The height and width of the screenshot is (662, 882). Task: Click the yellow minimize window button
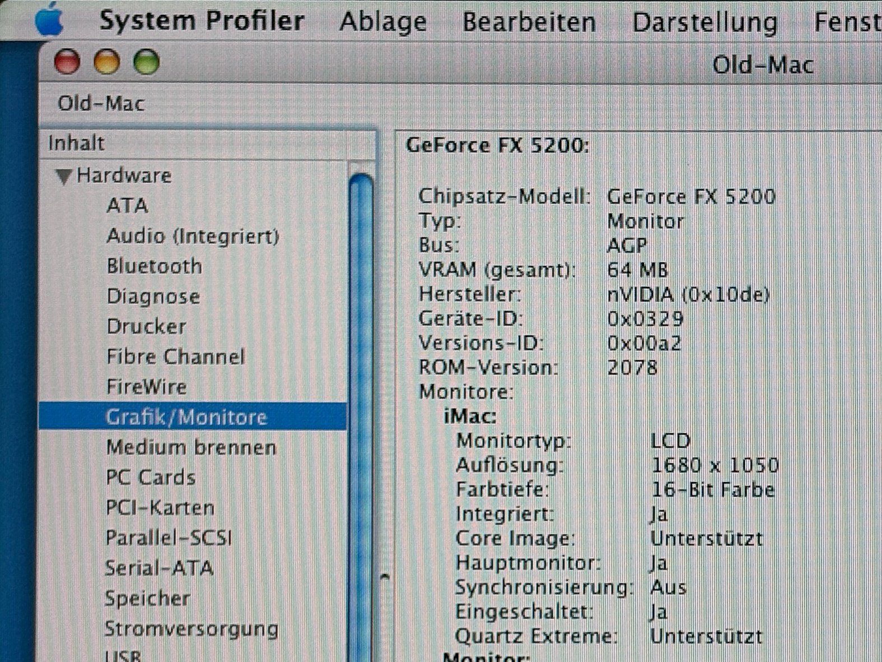(106, 62)
